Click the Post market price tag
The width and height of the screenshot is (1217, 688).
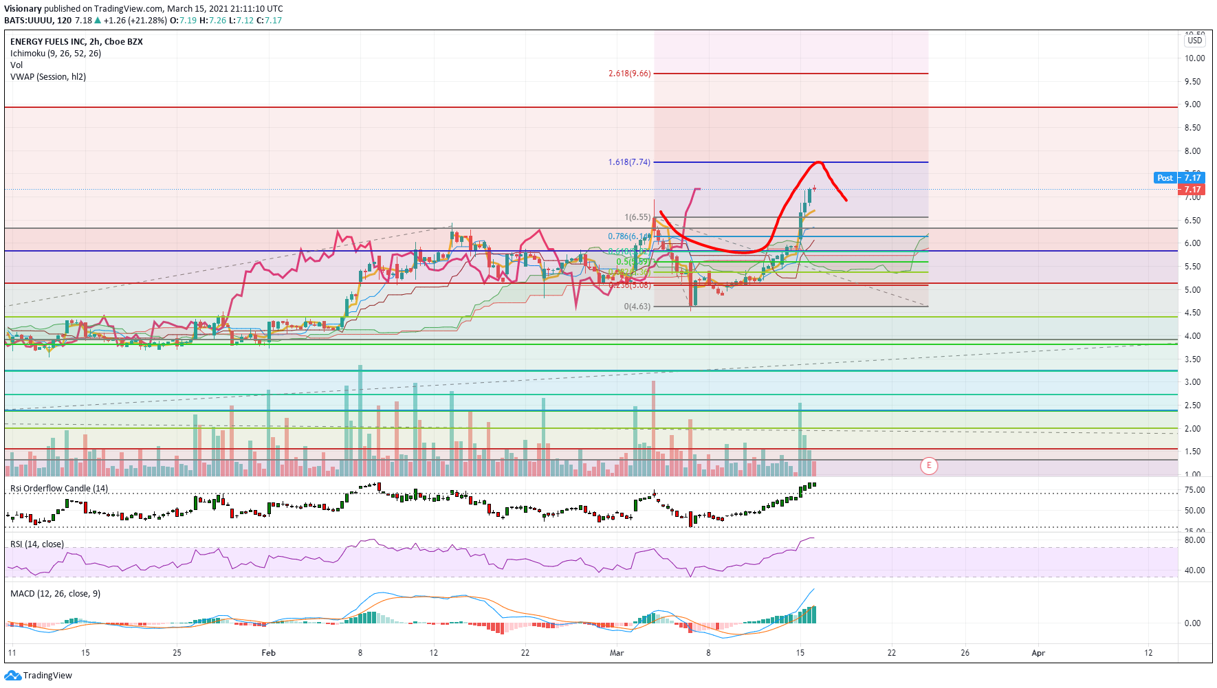coord(1165,178)
